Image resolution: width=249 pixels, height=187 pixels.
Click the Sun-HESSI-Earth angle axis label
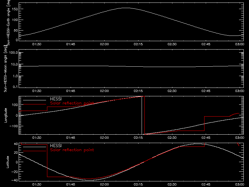pyautogui.click(x=8, y=22)
